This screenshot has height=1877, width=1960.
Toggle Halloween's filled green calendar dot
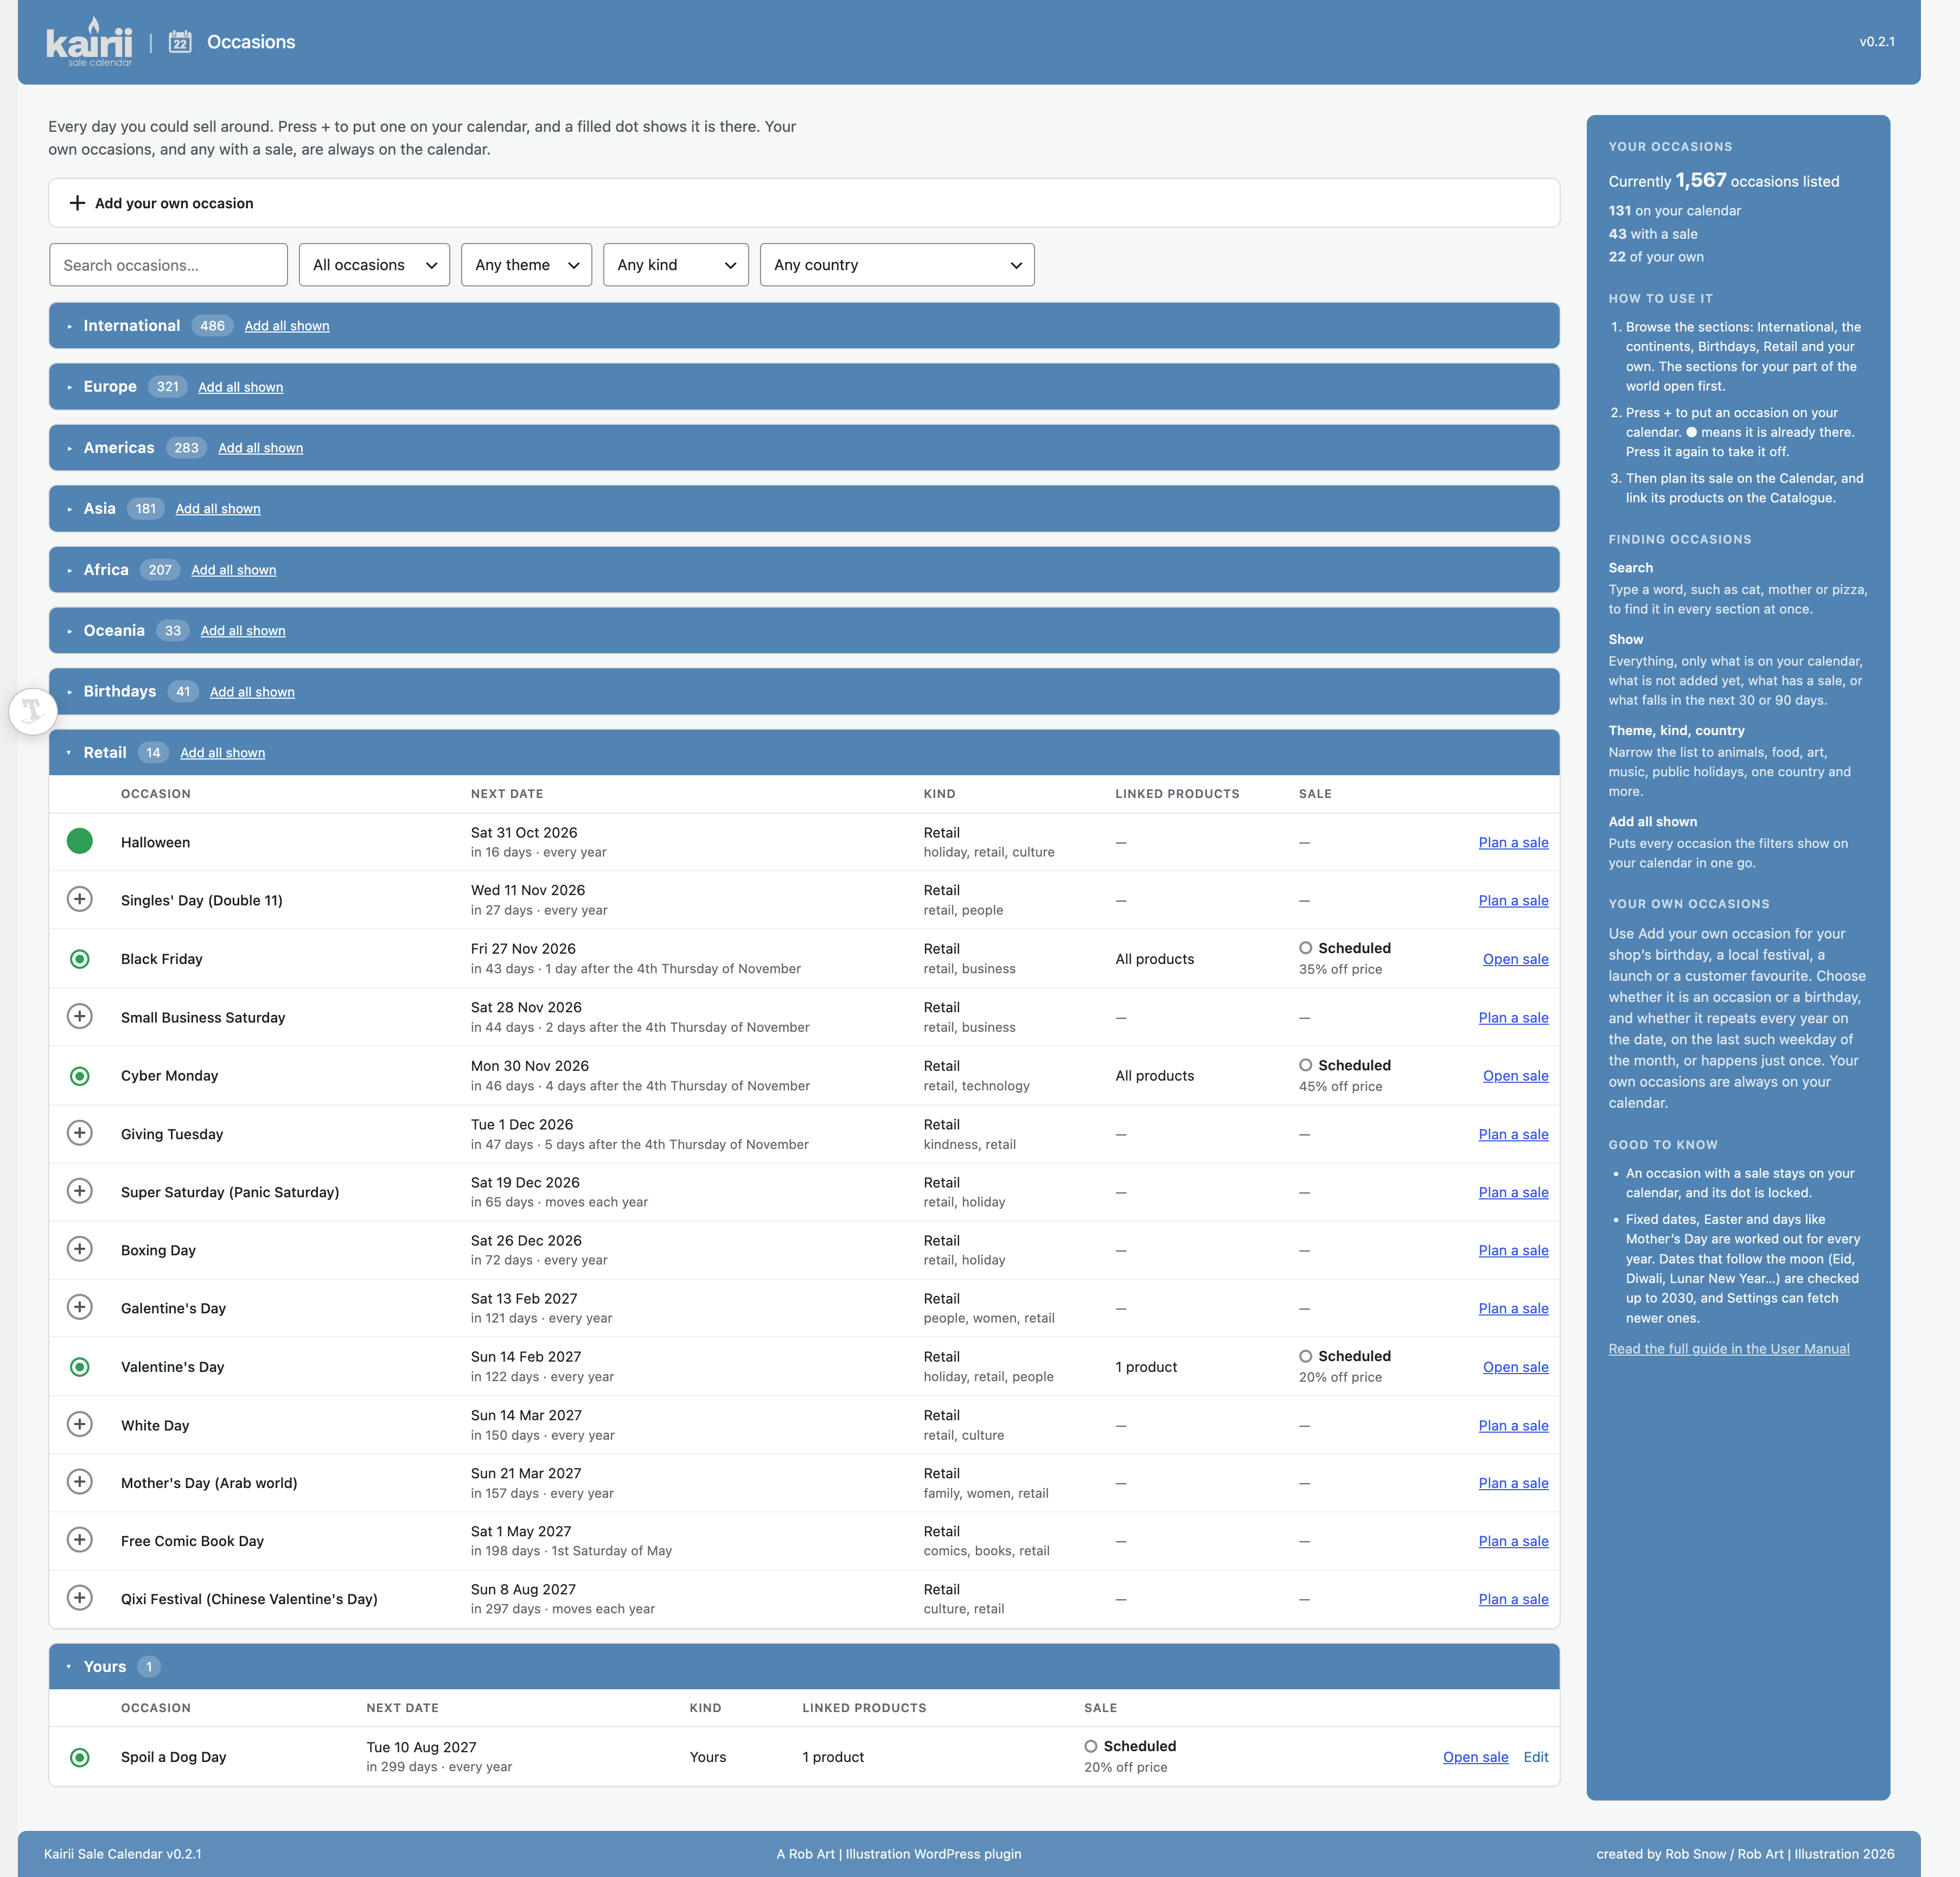coord(80,841)
